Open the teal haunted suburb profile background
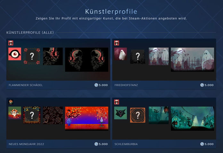 pos(193,118)
